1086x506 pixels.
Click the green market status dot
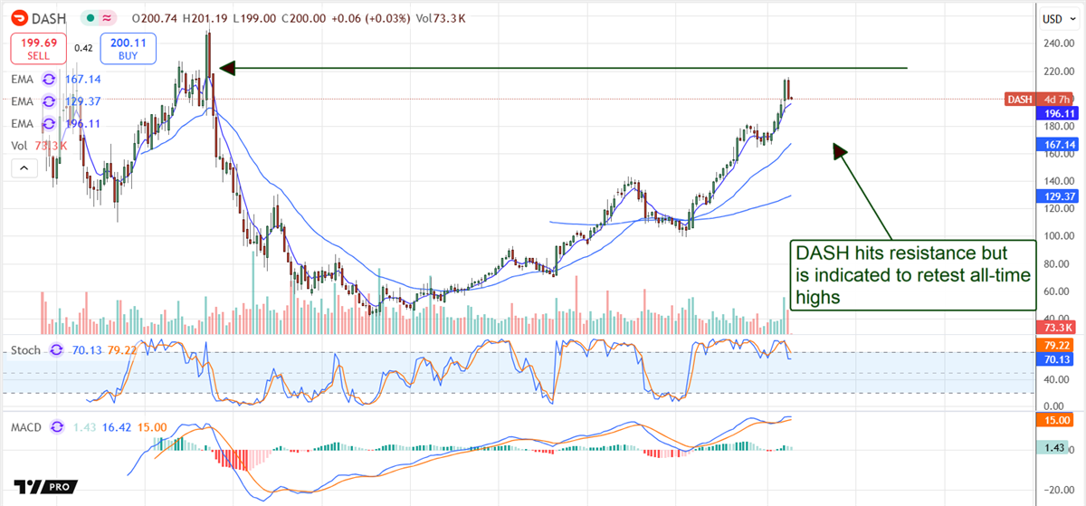[x=90, y=18]
